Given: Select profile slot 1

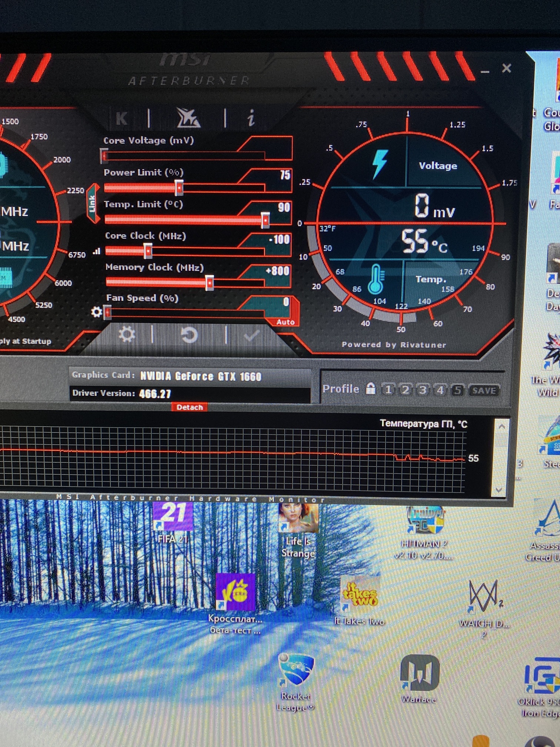Looking at the screenshot, I should click(x=388, y=389).
